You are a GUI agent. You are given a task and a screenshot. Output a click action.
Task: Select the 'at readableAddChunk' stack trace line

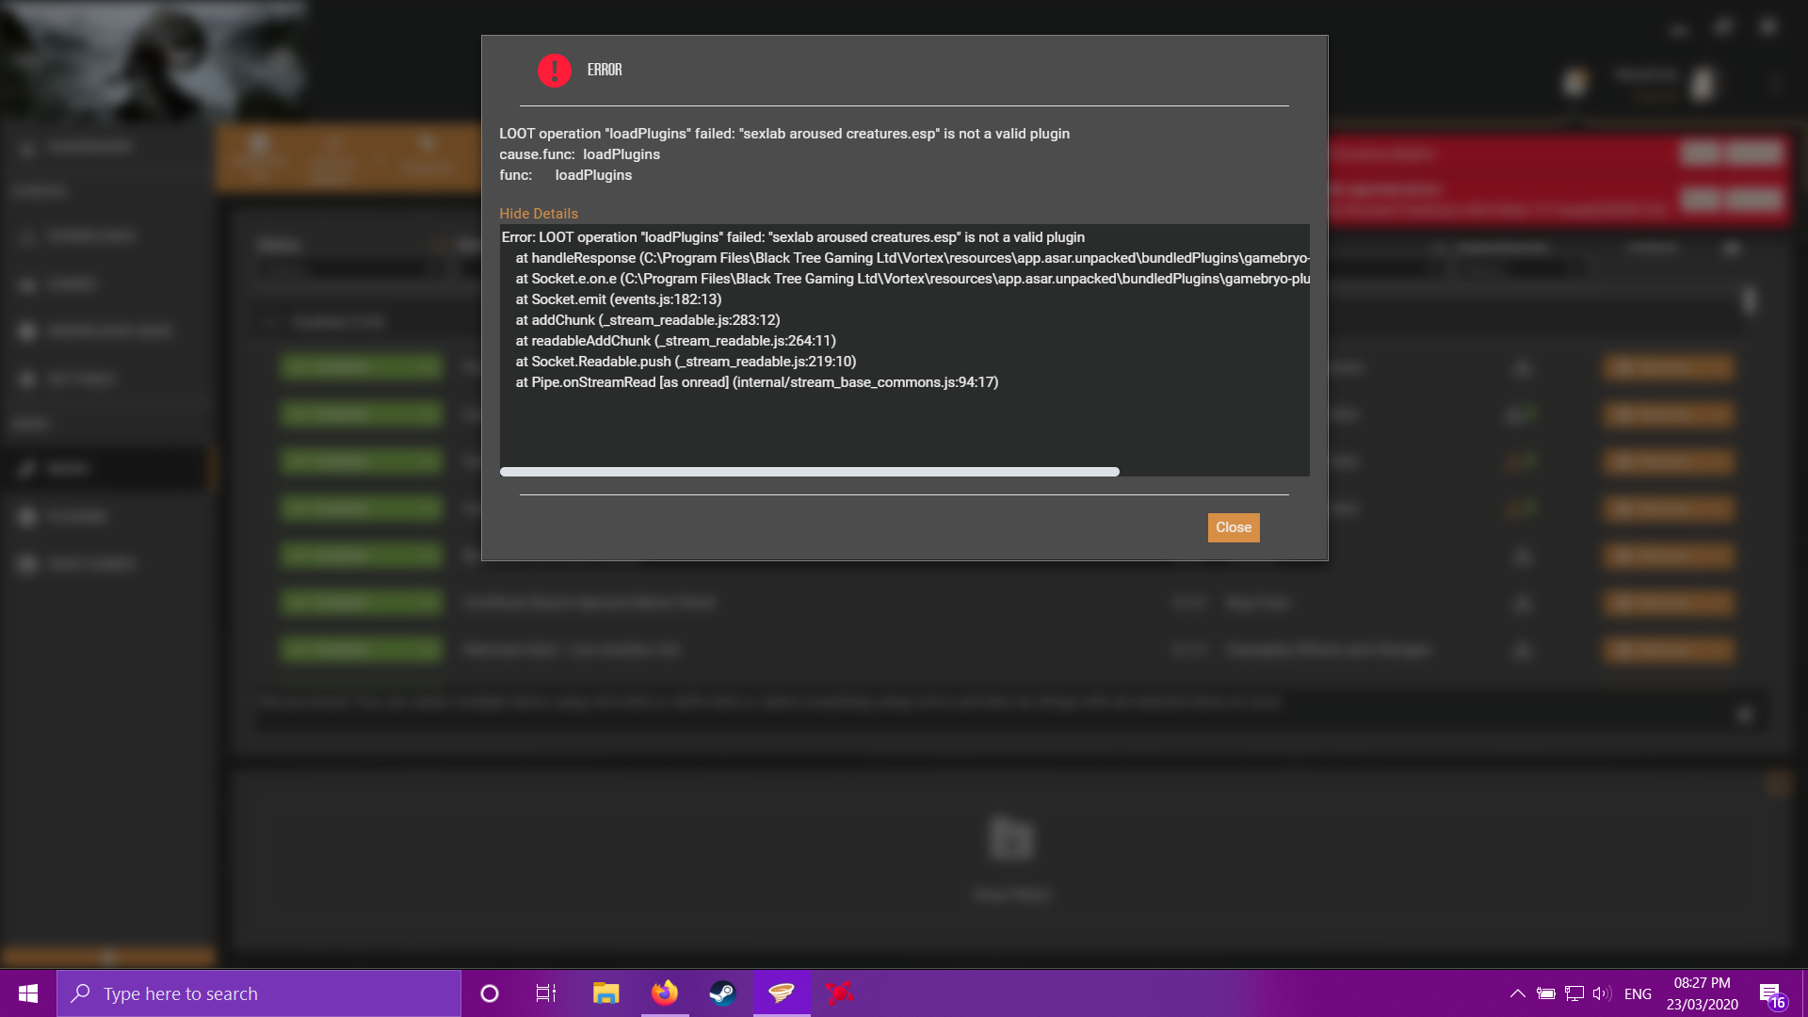(x=676, y=341)
